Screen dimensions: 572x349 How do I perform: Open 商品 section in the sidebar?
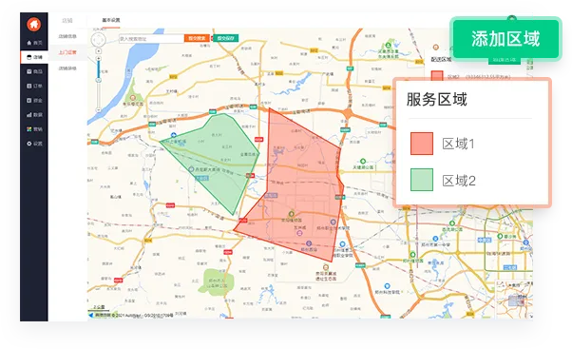(34, 71)
